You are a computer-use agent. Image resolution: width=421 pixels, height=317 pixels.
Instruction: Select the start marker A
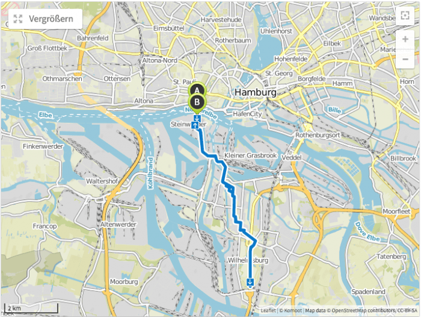(x=197, y=90)
